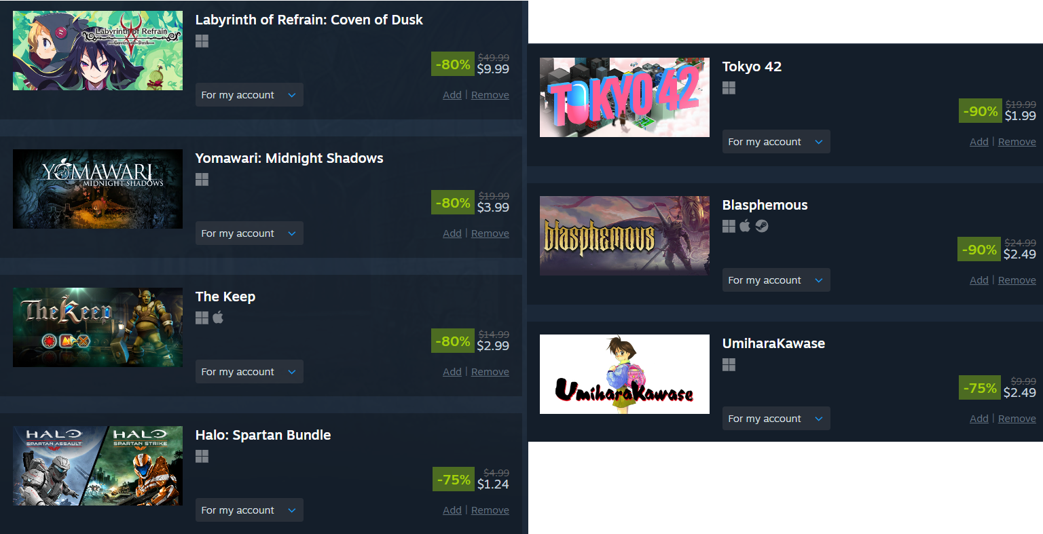Click the Windows icon under UmiharaKawase

(729, 364)
